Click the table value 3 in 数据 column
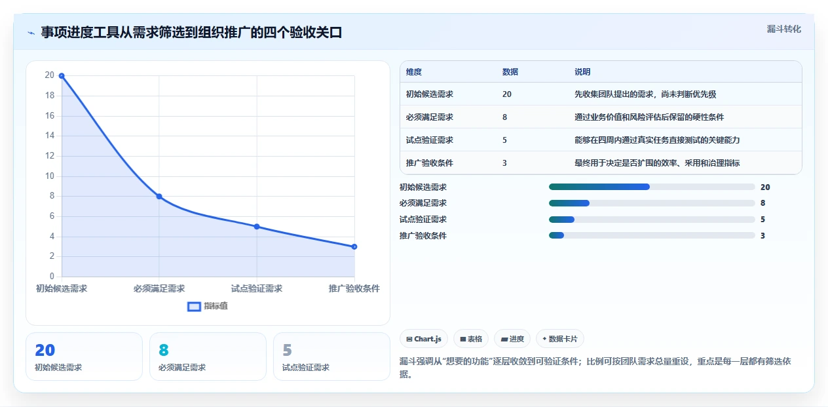828x407 pixels. coord(504,163)
